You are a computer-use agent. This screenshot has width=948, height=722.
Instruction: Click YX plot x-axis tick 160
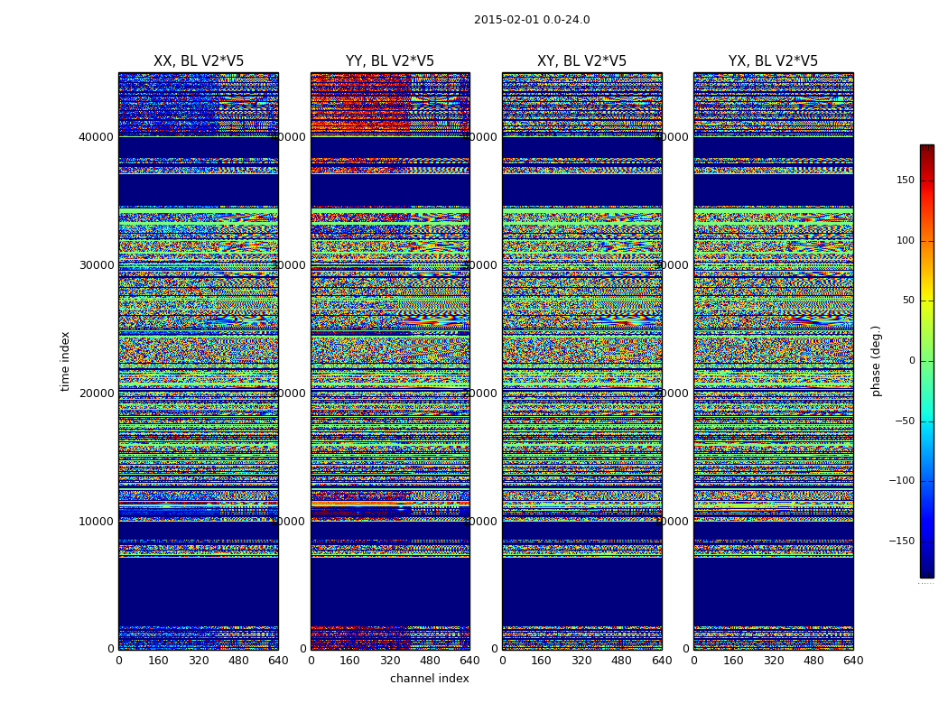click(733, 661)
